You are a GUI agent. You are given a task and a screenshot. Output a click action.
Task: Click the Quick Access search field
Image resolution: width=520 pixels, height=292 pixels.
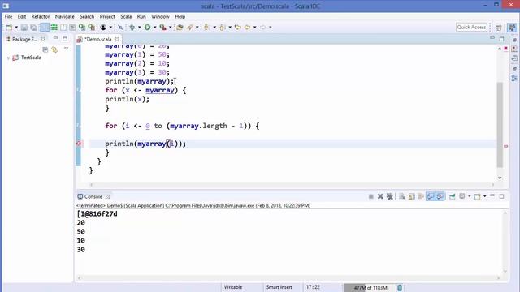[471, 27]
